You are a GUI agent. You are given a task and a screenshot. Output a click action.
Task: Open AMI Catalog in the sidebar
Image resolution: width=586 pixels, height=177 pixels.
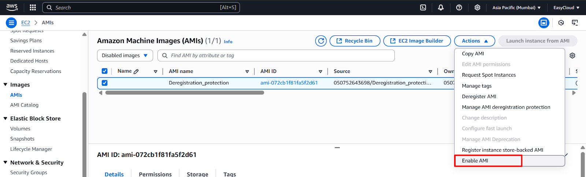(24, 105)
